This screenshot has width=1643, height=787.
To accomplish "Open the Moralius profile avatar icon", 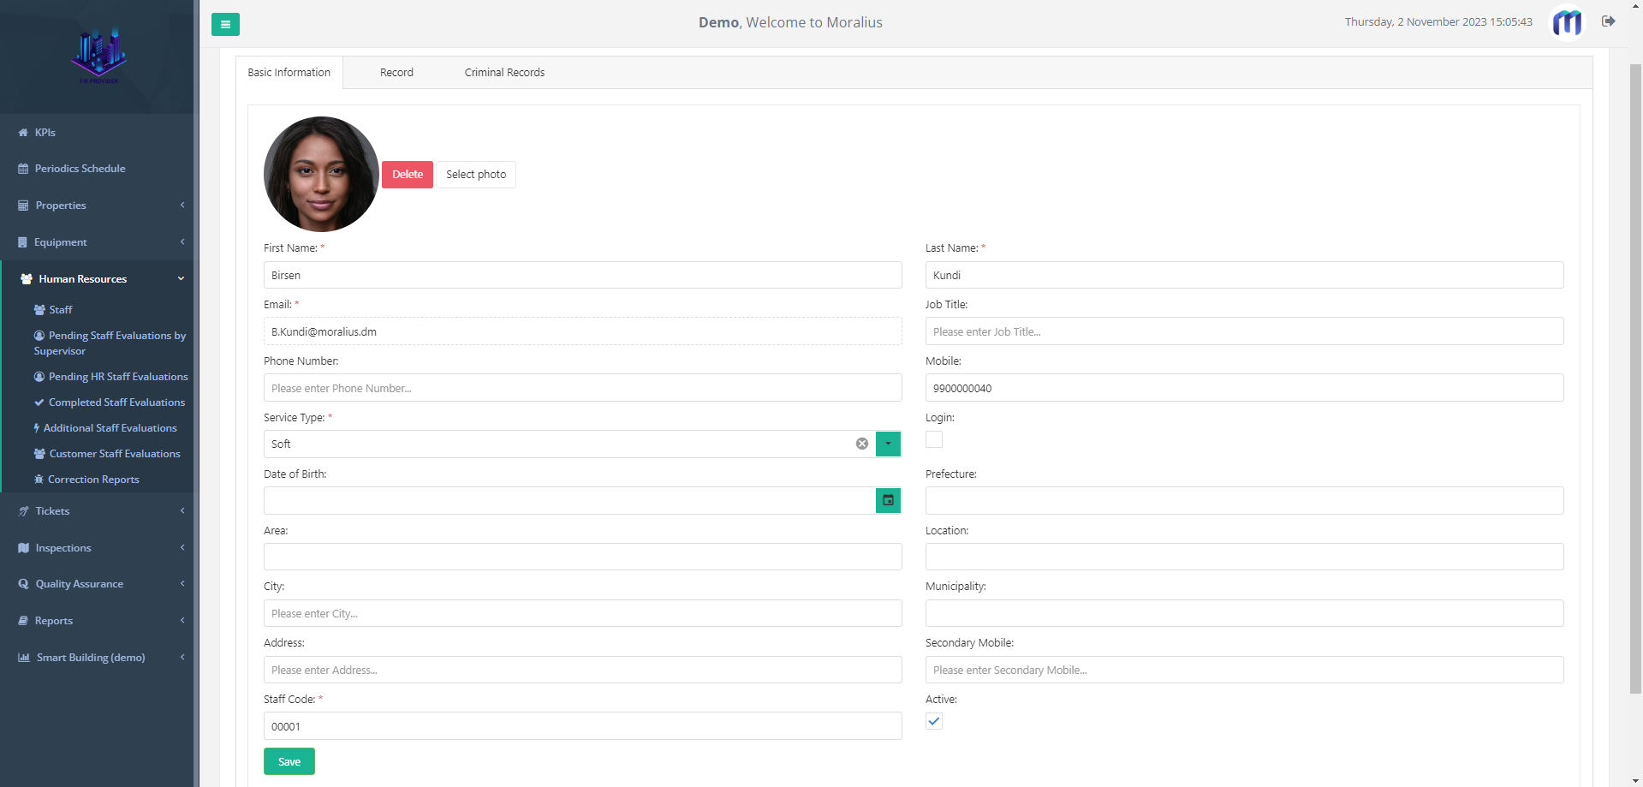I will click(1568, 22).
